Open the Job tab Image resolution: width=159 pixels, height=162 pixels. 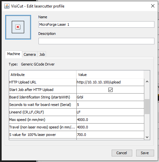(42, 54)
